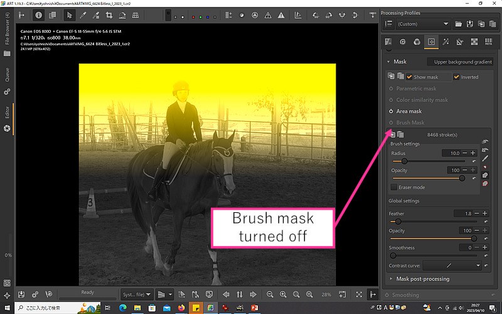Zoom out using the magnifier minus icon
Image resolution: width=502 pixels, height=314 pixels.
coord(270,294)
